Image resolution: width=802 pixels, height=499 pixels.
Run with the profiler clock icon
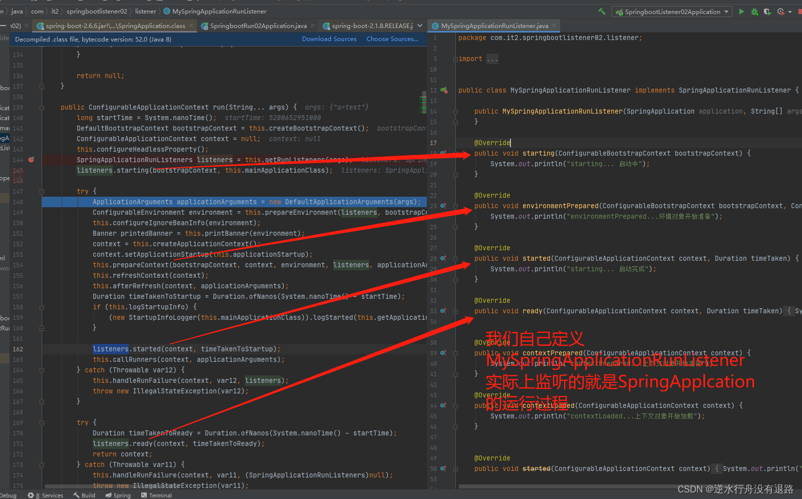[x=780, y=12]
